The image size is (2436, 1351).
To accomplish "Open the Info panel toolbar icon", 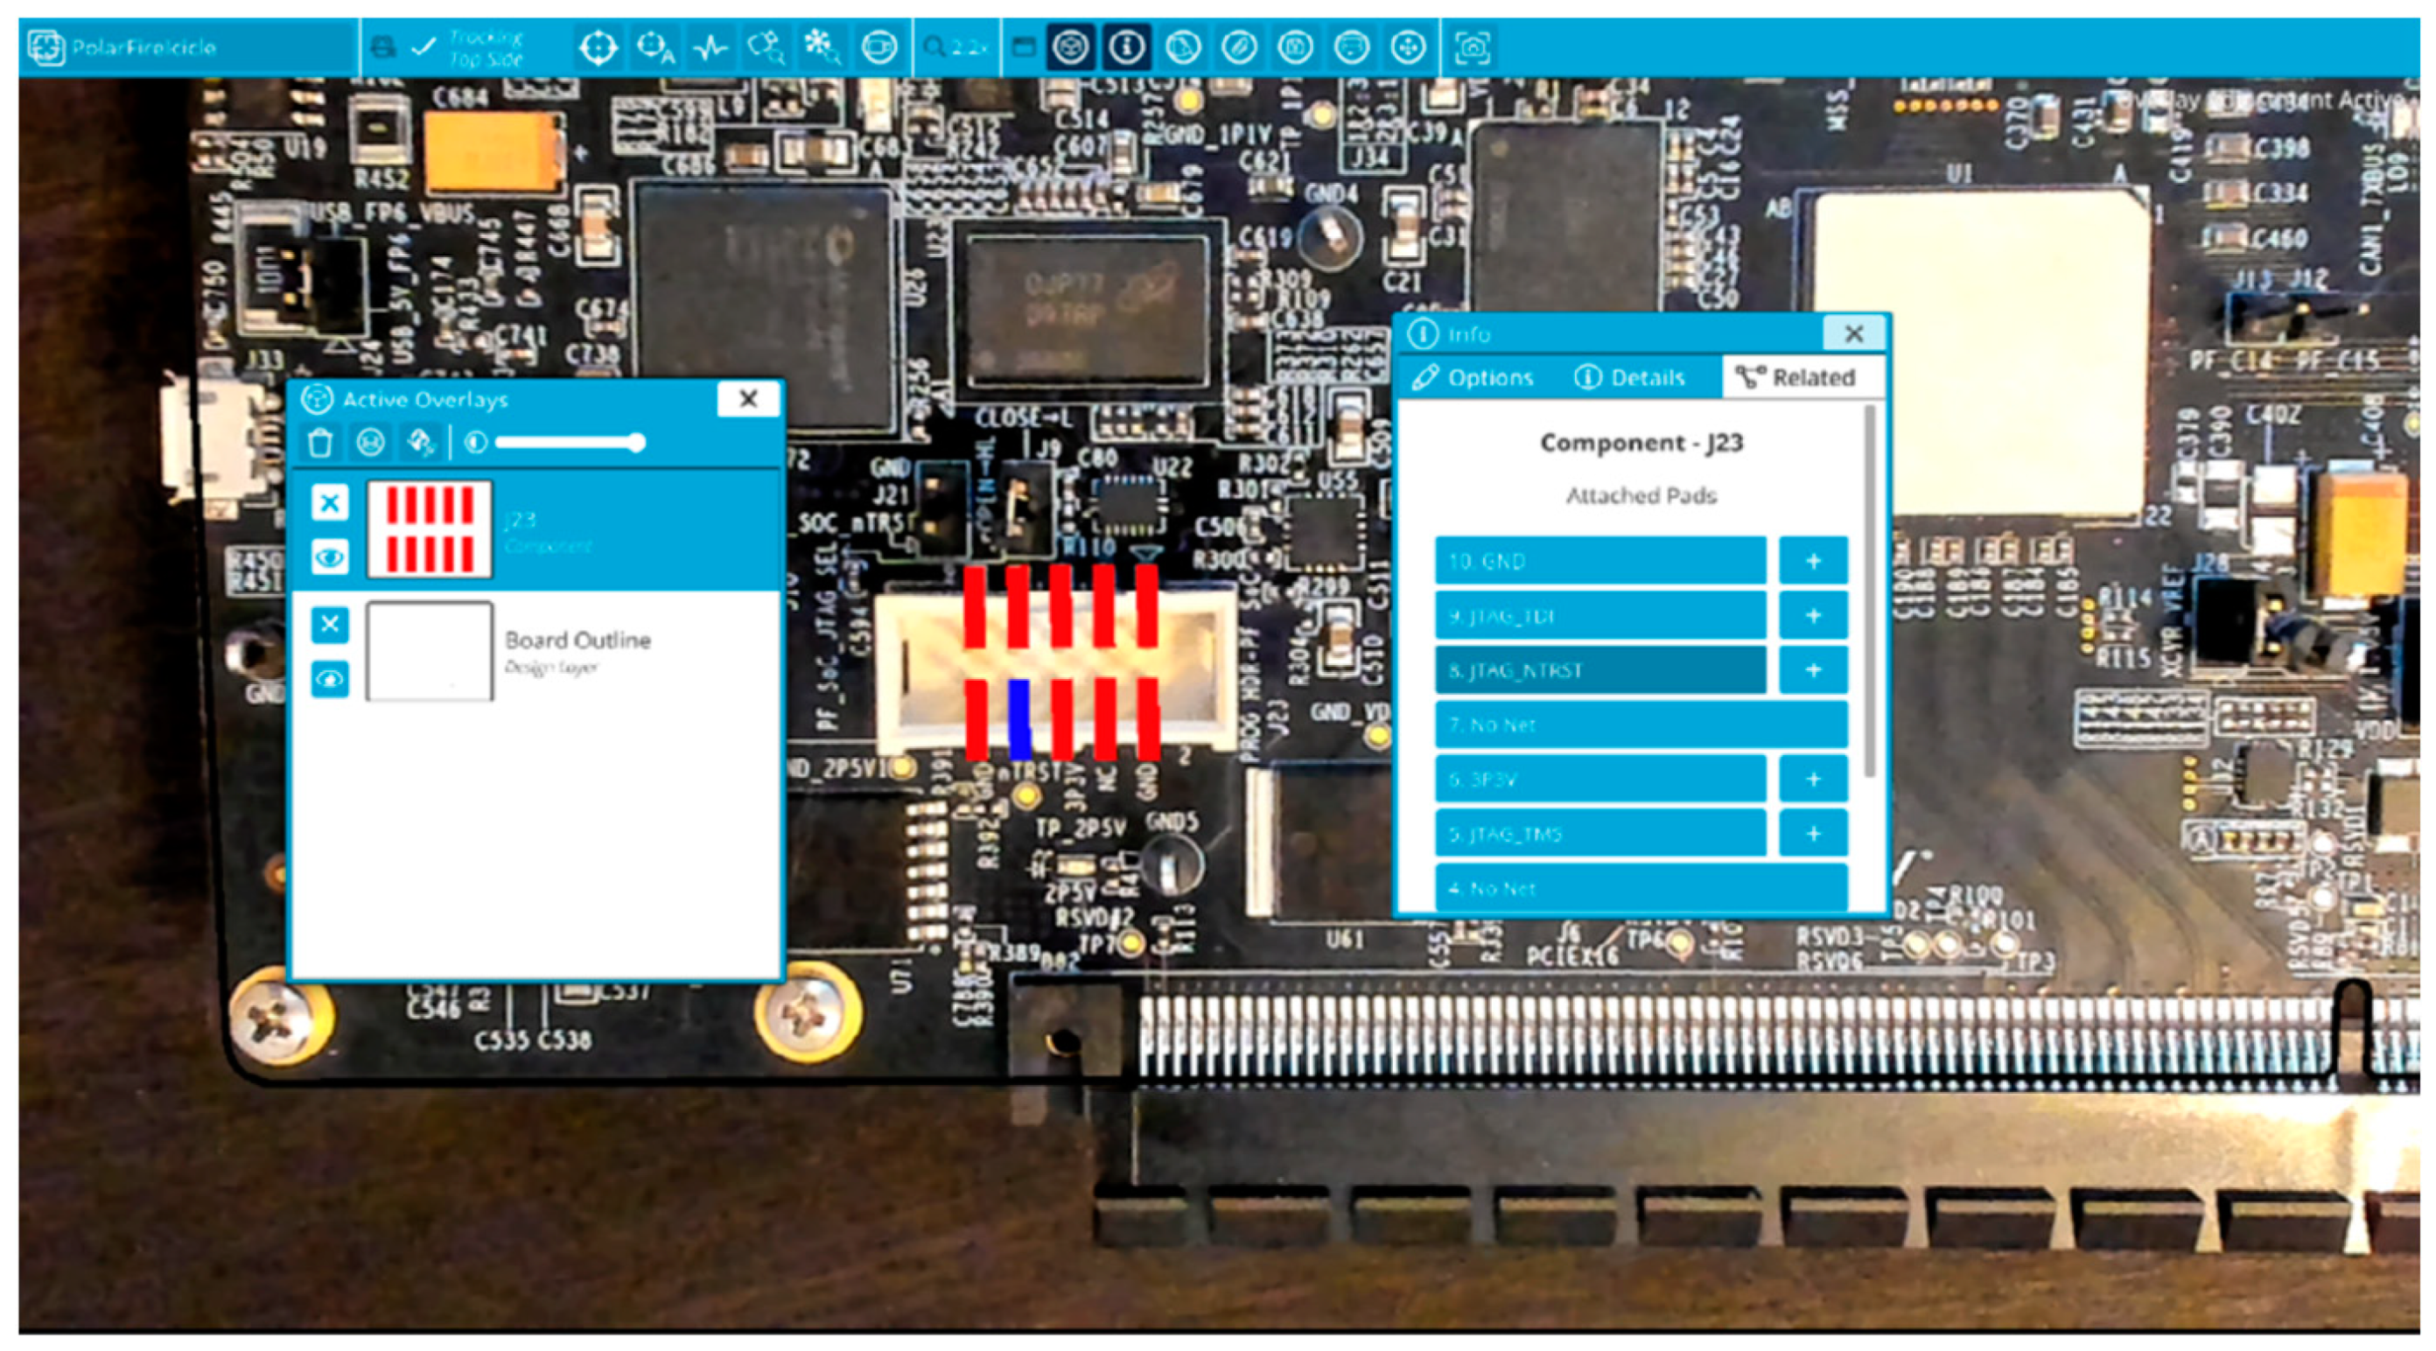I will [1125, 46].
